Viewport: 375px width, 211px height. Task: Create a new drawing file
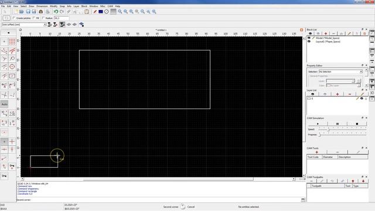[x=16, y=12]
